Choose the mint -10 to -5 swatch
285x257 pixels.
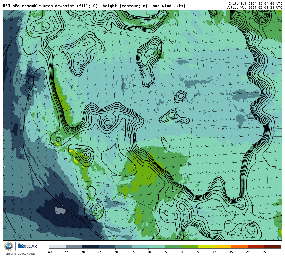tap(157, 247)
